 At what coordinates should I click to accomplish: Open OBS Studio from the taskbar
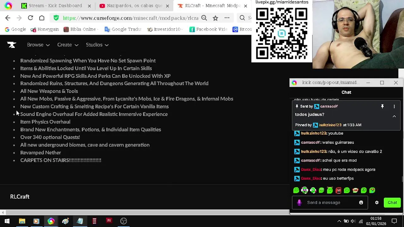point(123,221)
